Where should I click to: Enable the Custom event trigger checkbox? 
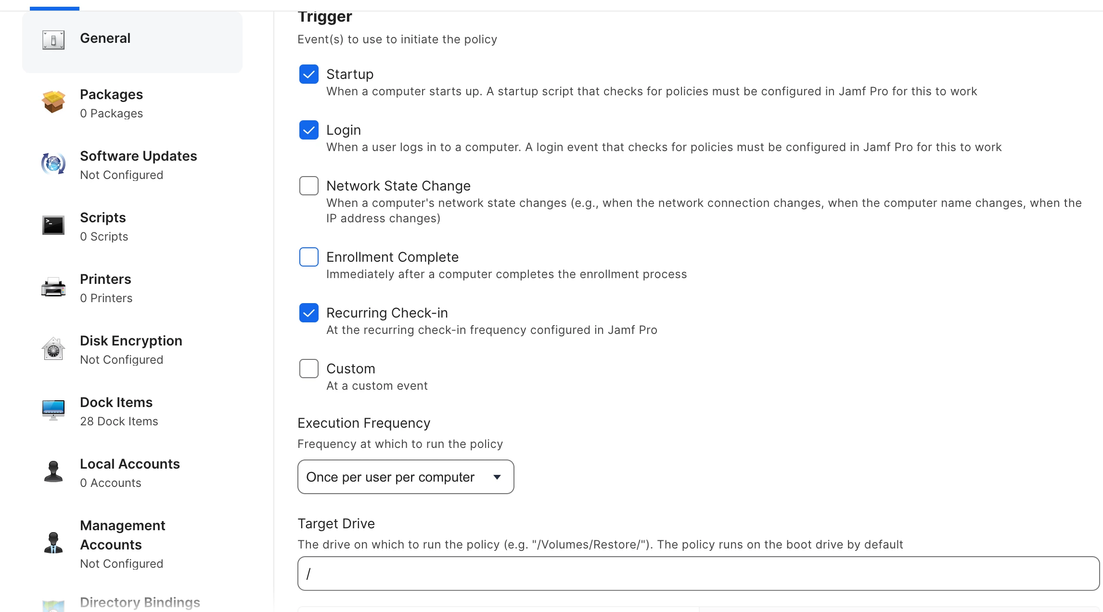(x=309, y=369)
